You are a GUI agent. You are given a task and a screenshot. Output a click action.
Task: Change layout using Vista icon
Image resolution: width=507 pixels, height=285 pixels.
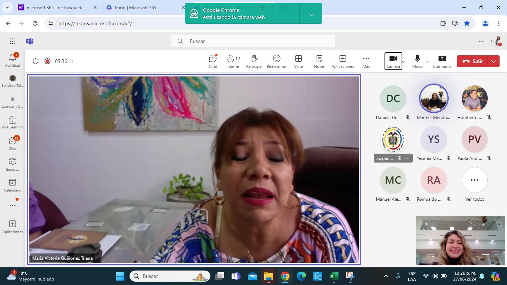pyautogui.click(x=298, y=61)
